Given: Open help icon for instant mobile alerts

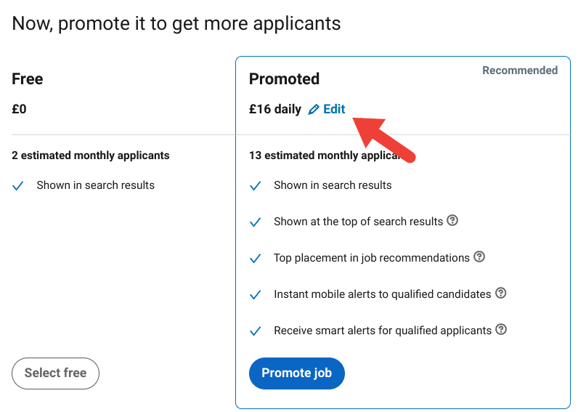Looking at the screenshot, I should point(501,293).
